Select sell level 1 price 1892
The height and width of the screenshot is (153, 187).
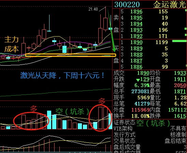136,36
